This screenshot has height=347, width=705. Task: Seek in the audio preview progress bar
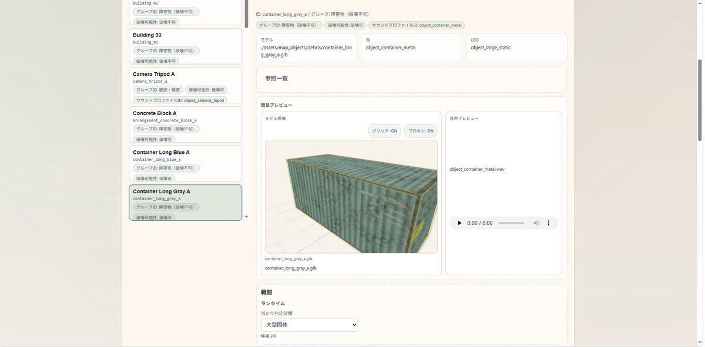(x=511, y=223)
